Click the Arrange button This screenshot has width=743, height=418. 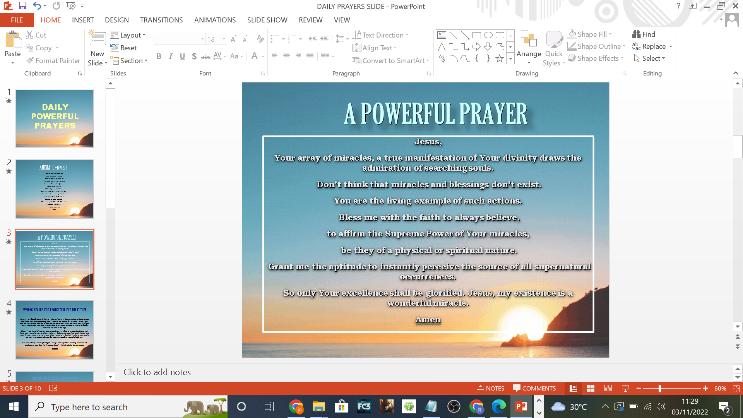click(529, 47)
